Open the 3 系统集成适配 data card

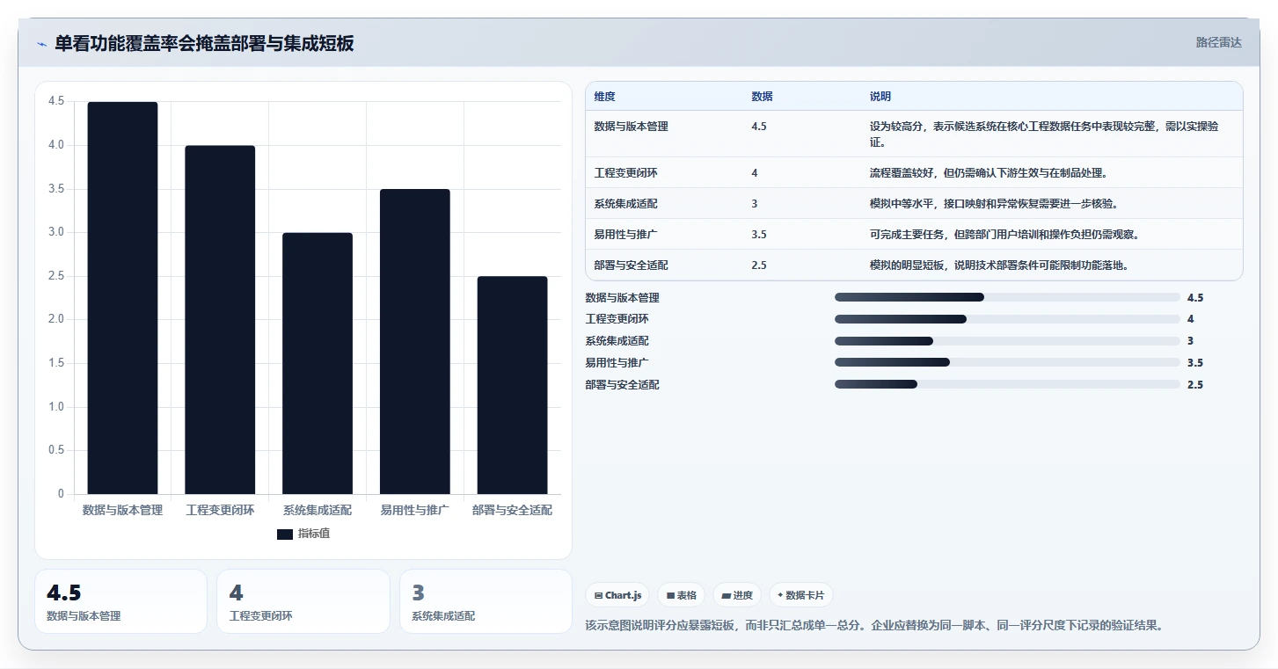(x=486, y=601)
